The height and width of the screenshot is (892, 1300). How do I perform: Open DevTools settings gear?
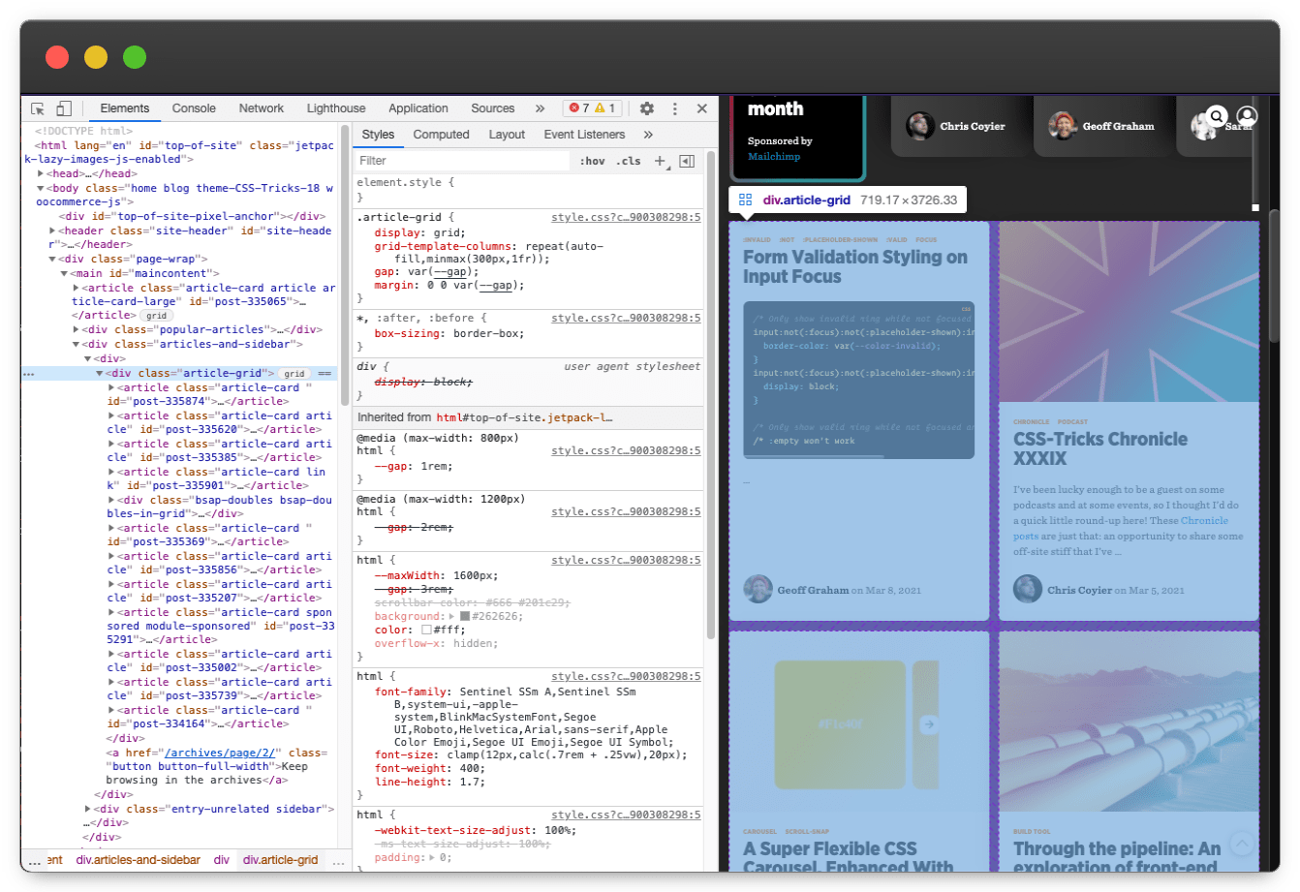tap(647, 109)
